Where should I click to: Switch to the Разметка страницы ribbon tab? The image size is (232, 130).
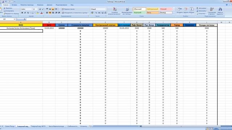[x=27, y=5]
